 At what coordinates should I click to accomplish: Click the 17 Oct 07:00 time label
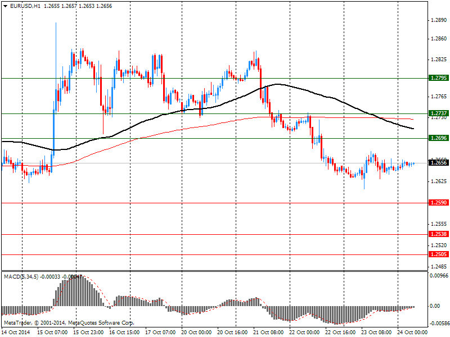pyautogui.click(x=160, y=333)
